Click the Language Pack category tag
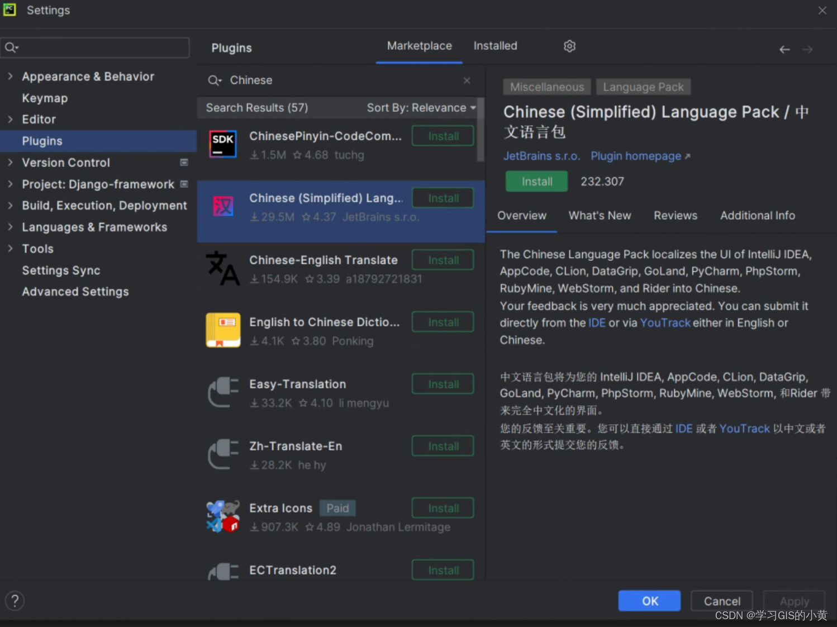Image resolution: width=837 pixels, height=627 pixels. (x=643, y=87)
